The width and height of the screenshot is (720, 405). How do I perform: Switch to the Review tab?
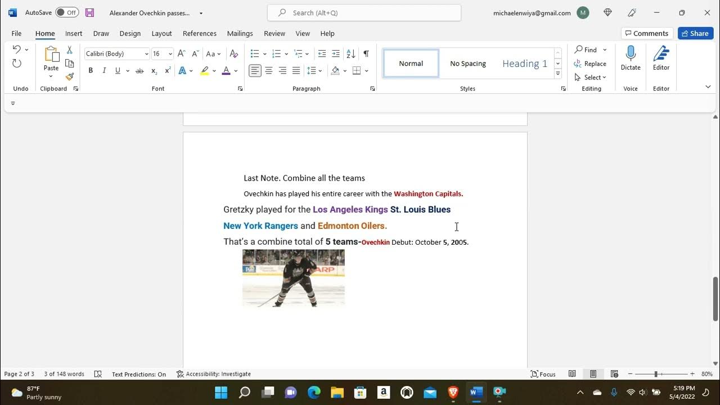click(274, 33)
